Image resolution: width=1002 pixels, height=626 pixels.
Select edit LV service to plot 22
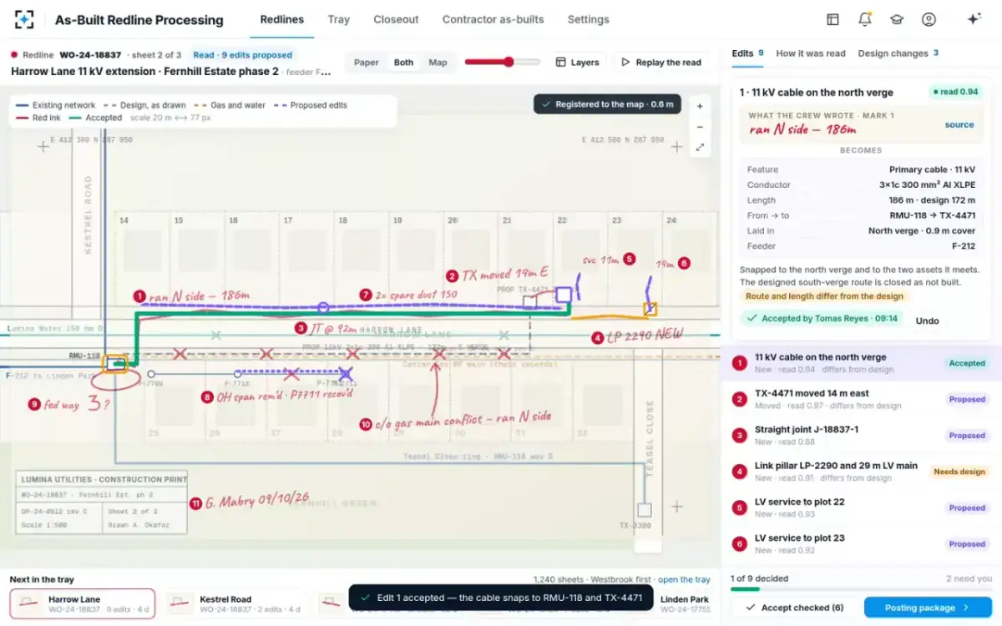862,507
